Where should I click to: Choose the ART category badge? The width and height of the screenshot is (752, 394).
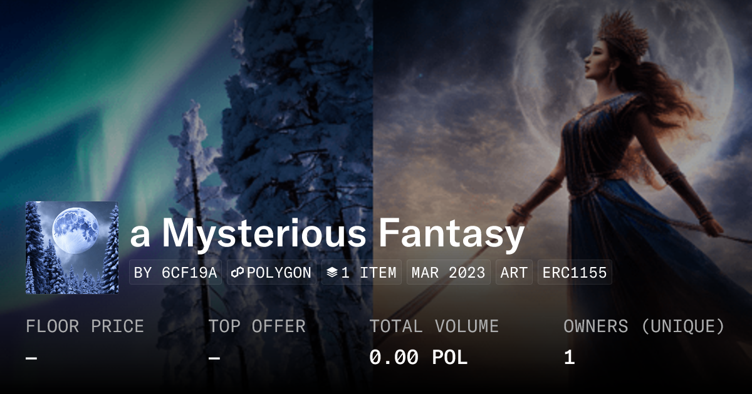514,273
